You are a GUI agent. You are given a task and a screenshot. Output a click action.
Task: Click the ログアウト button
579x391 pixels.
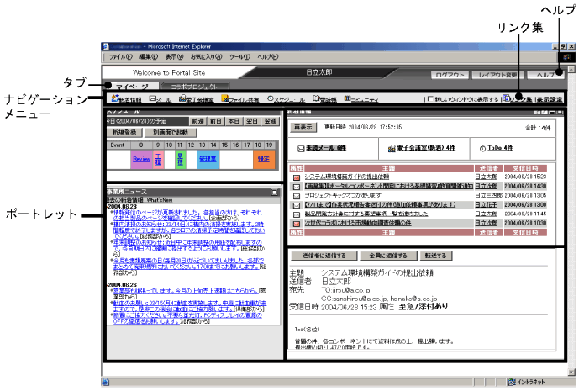click(450, 75)
